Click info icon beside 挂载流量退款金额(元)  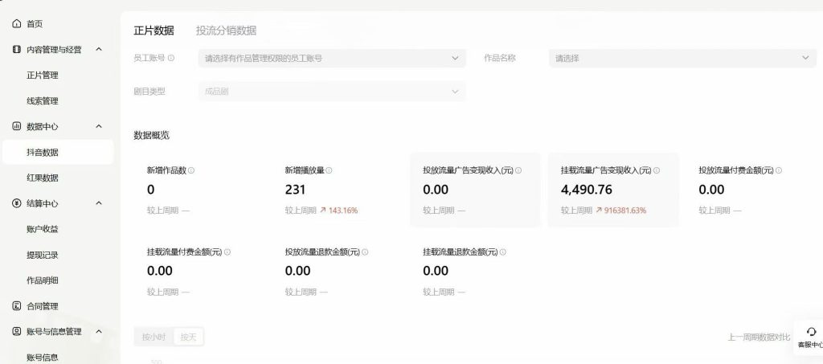click(x=503, y=252)
